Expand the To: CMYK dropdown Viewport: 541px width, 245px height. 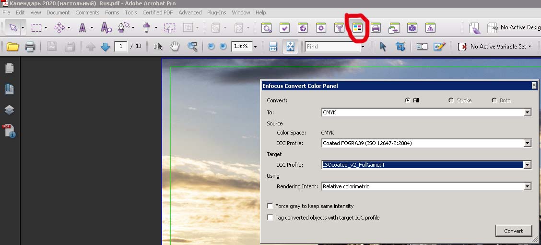[x=527, y=112]
